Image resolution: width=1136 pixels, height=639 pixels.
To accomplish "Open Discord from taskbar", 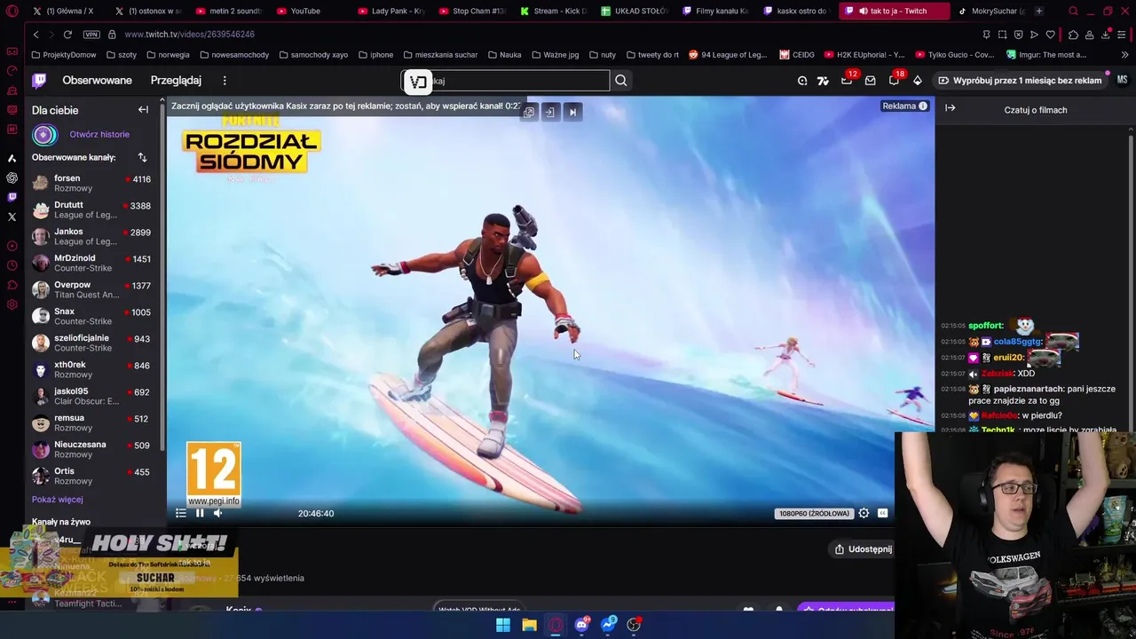I will 581,625.
